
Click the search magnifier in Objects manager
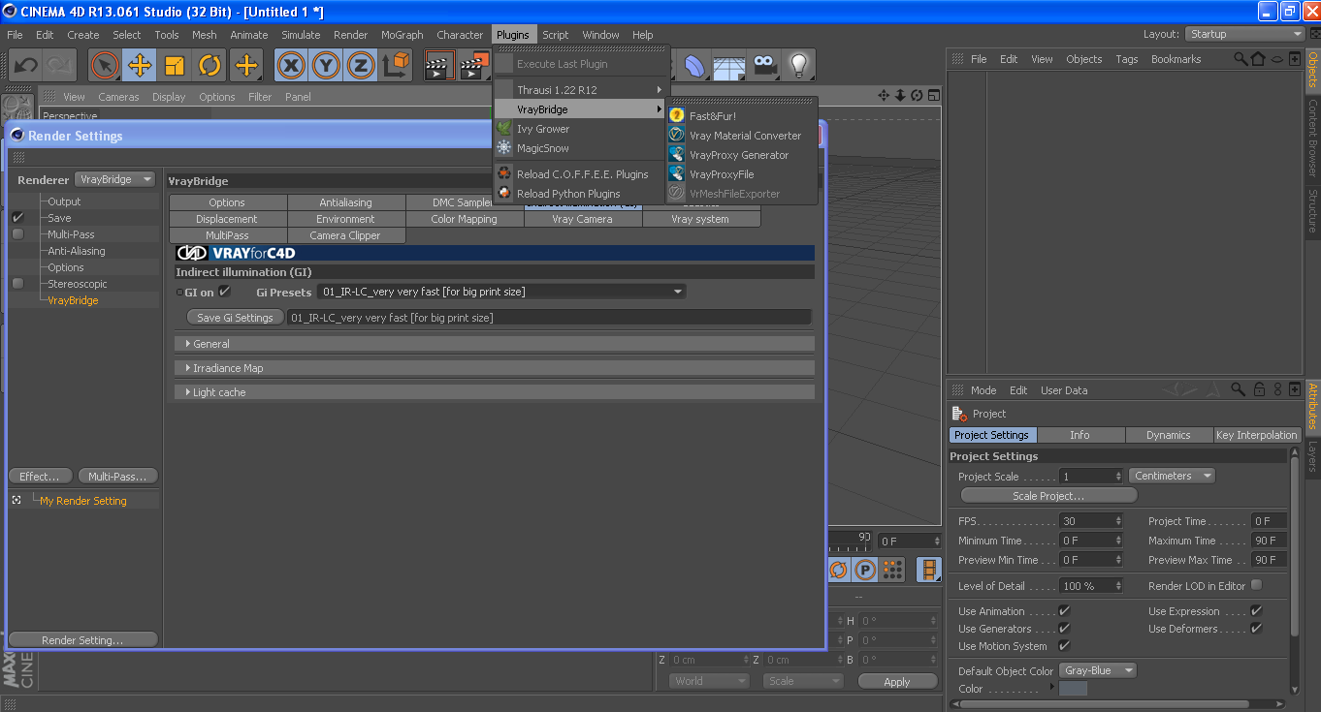(x=1240, y=59)
